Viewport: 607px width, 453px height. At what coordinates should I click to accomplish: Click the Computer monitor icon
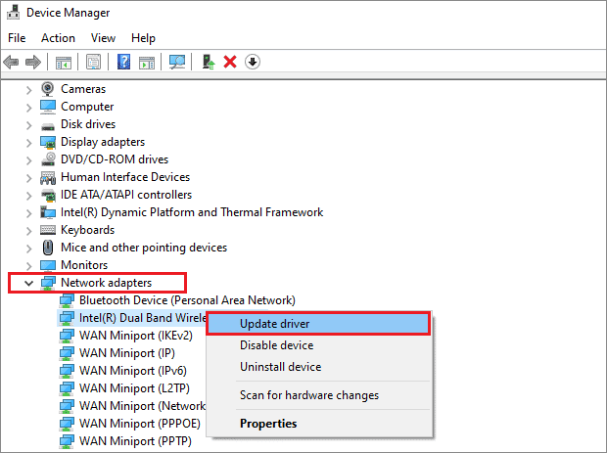coord(48,107)
